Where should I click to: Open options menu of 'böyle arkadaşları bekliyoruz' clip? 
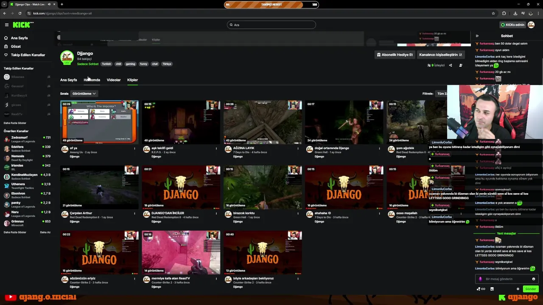click(298, 279)
